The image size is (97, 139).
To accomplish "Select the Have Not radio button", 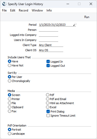I will 9,65.
